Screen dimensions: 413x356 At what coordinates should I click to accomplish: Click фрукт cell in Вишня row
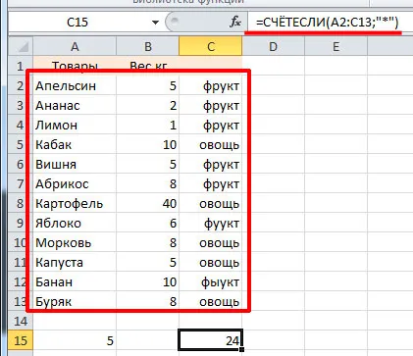[x=211, y=164]
